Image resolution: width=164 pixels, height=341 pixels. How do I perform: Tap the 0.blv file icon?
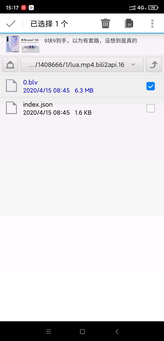tap(11, 86)
